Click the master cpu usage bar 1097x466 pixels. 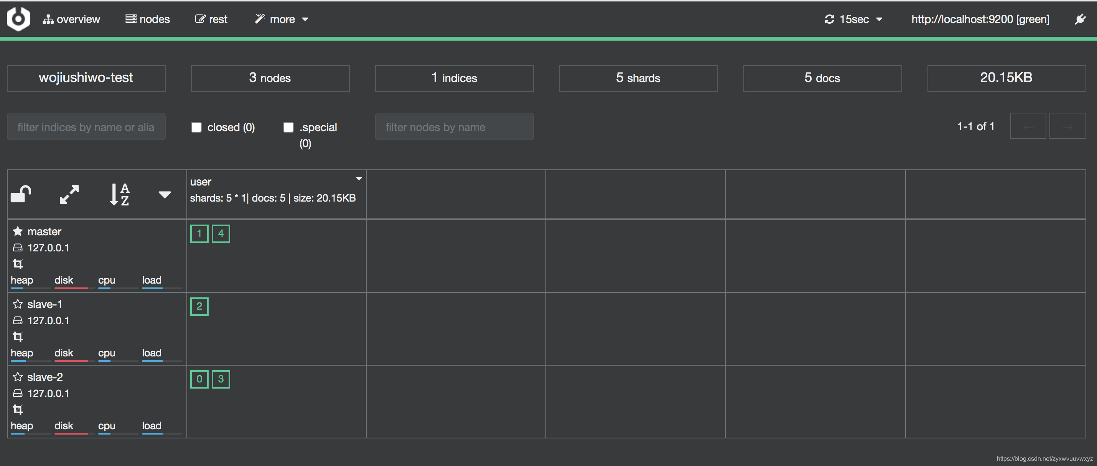point(118,288)
